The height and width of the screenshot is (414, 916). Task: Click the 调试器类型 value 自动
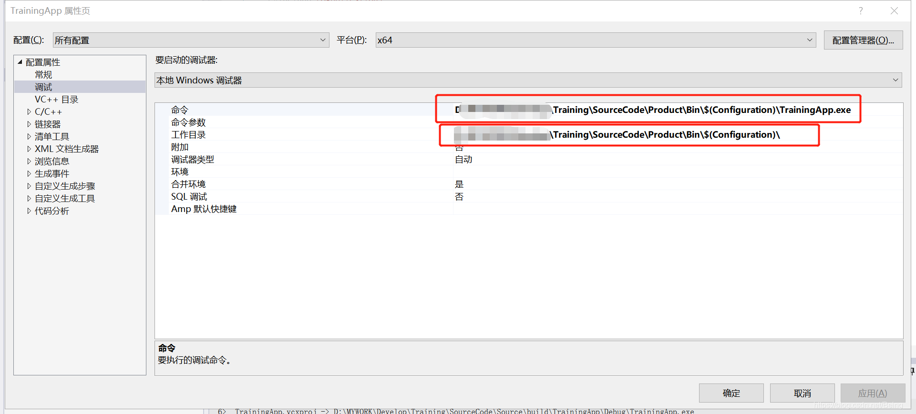(463, 159)
